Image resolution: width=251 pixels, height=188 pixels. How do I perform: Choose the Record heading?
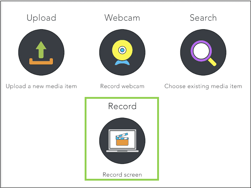pyautogui.click(x=122, y=106)
